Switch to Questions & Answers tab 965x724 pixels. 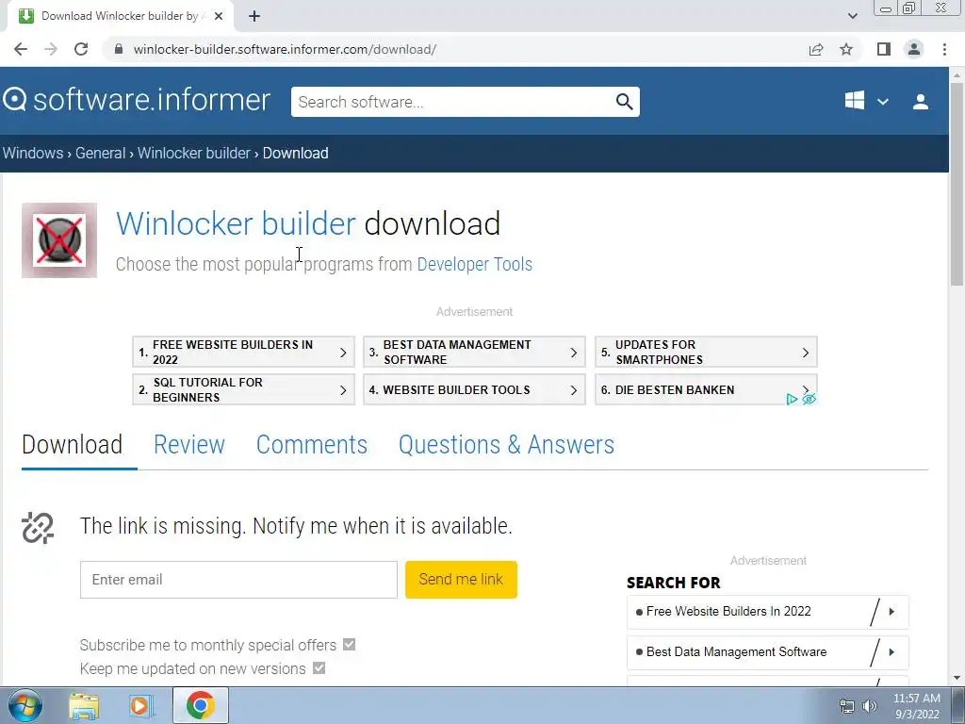coord(506,445)
